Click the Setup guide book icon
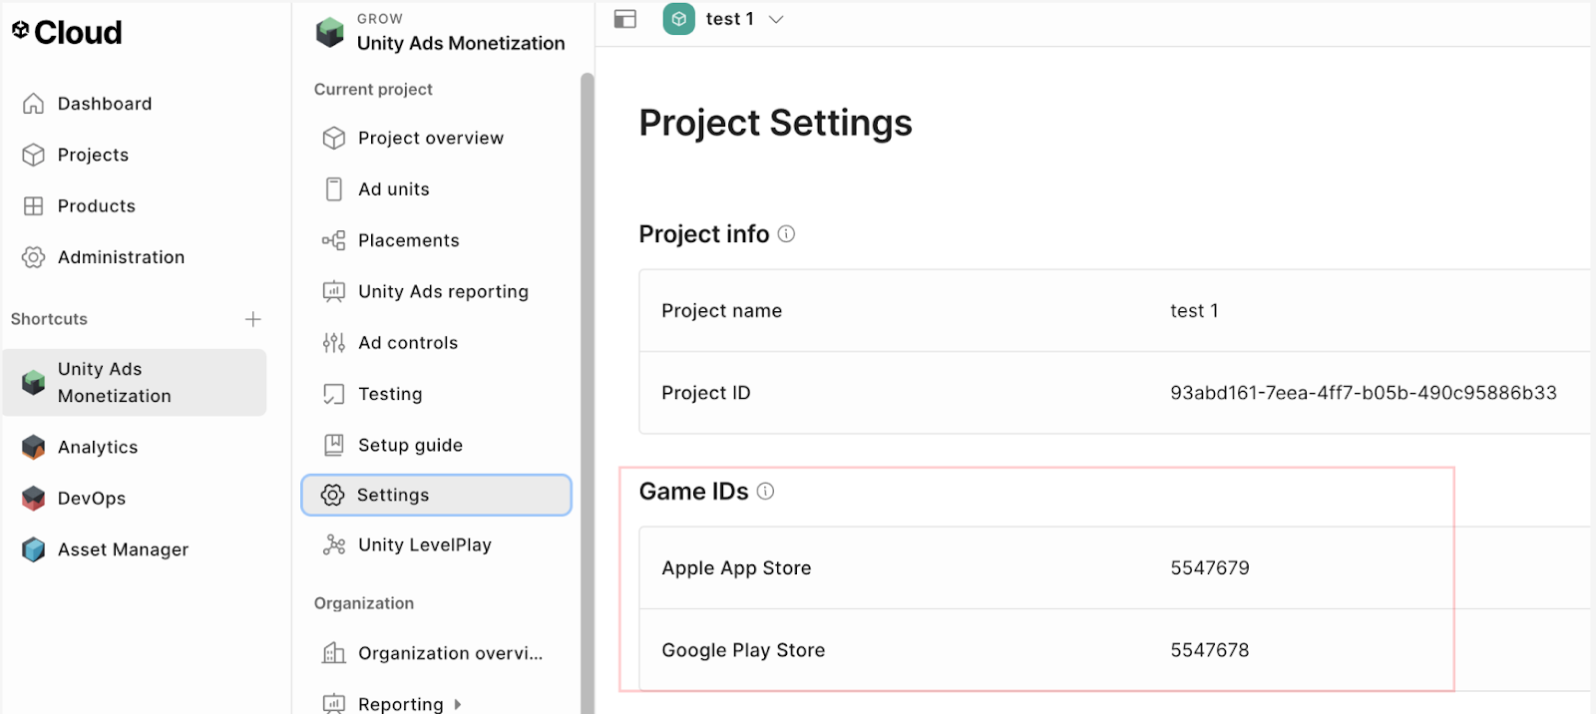Viewport: 1596px width, 714px height. pos(334,445)
